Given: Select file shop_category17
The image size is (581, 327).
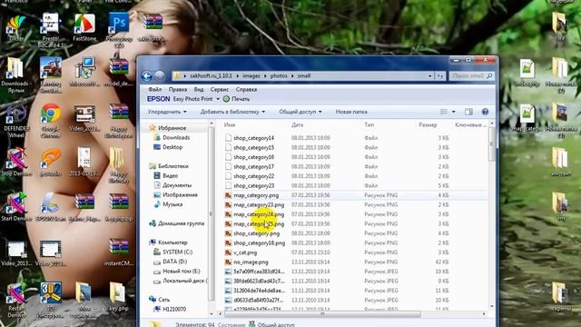Looking at the screenshot, I should (x=254, y=166).
